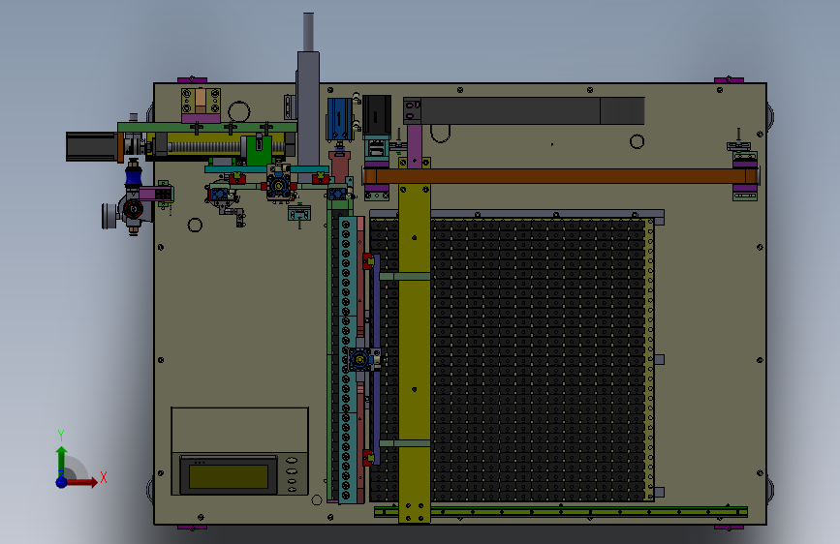Select the teal terminal strip with round holes
Screen dimensions: 840x544
pos(346,360)
